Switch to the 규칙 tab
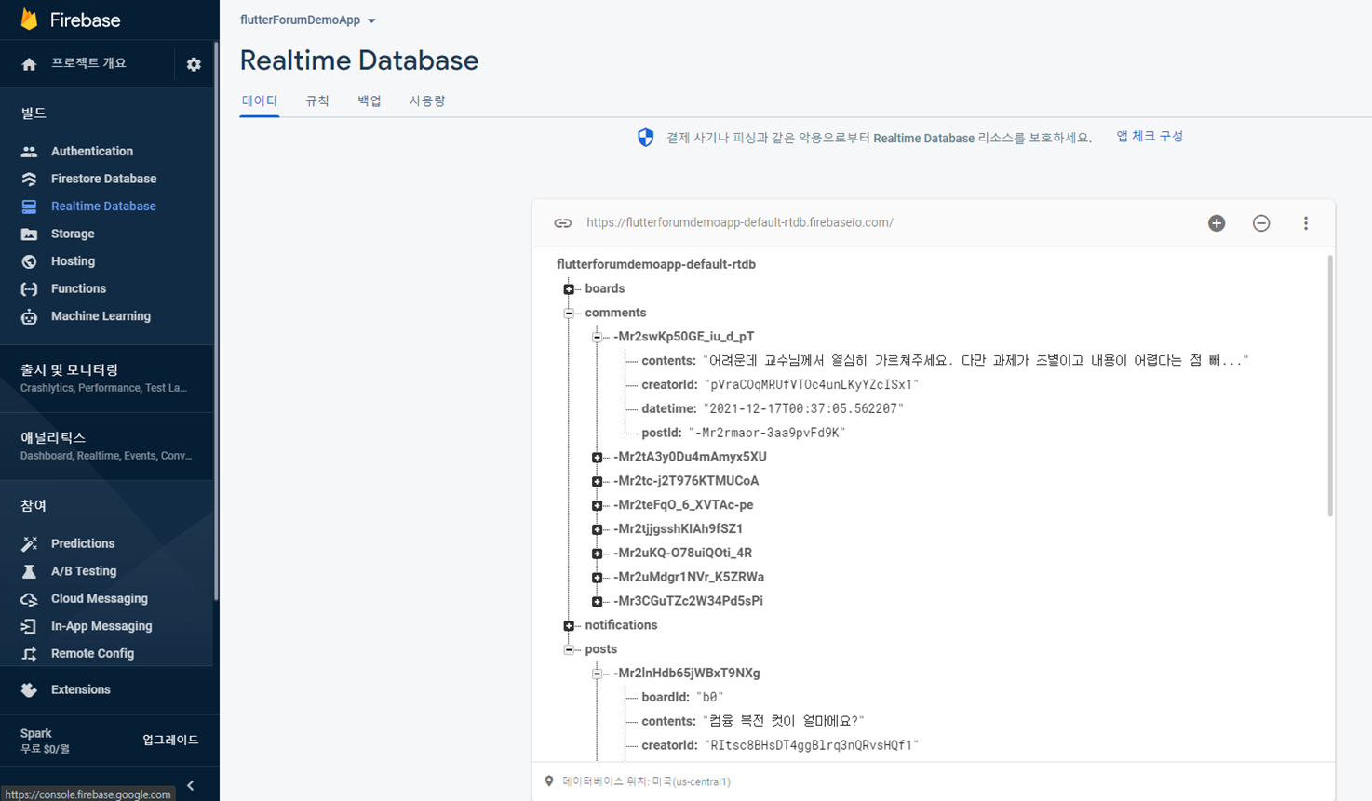Screen dimensions: 1372x801 pyautogui.click(x=317, y=100)
